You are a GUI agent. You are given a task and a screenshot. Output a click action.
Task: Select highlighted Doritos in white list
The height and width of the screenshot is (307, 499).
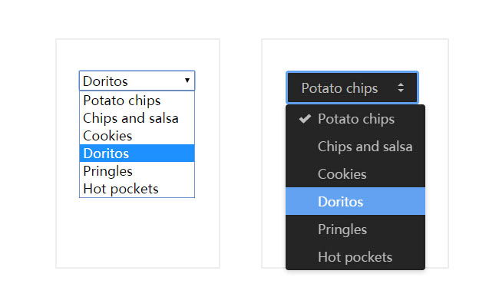pyautogui.click(x=106, y=153)
